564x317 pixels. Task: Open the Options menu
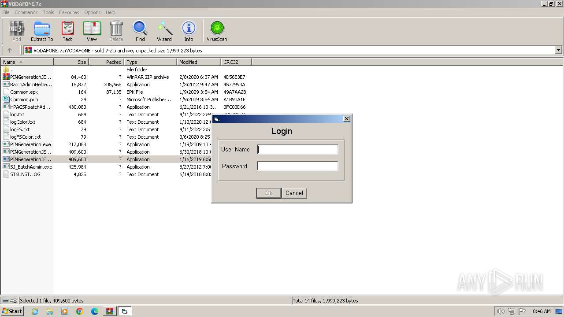point(93,12)
